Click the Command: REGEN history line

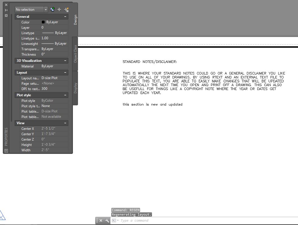[126, 210]
